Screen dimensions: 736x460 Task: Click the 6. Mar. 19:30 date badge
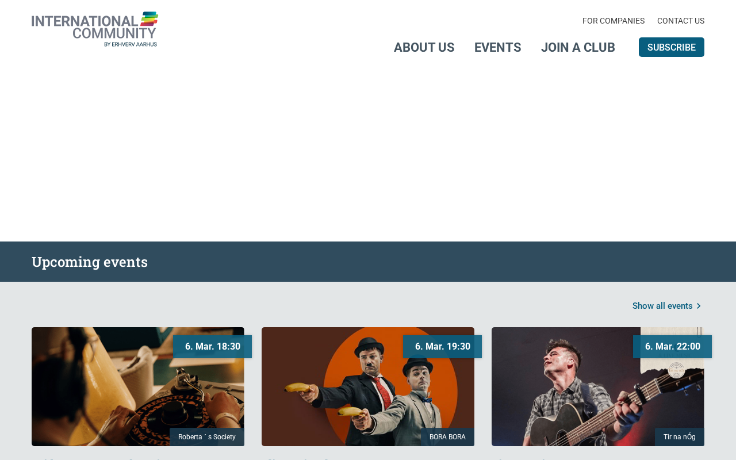[x=443, y=347]
